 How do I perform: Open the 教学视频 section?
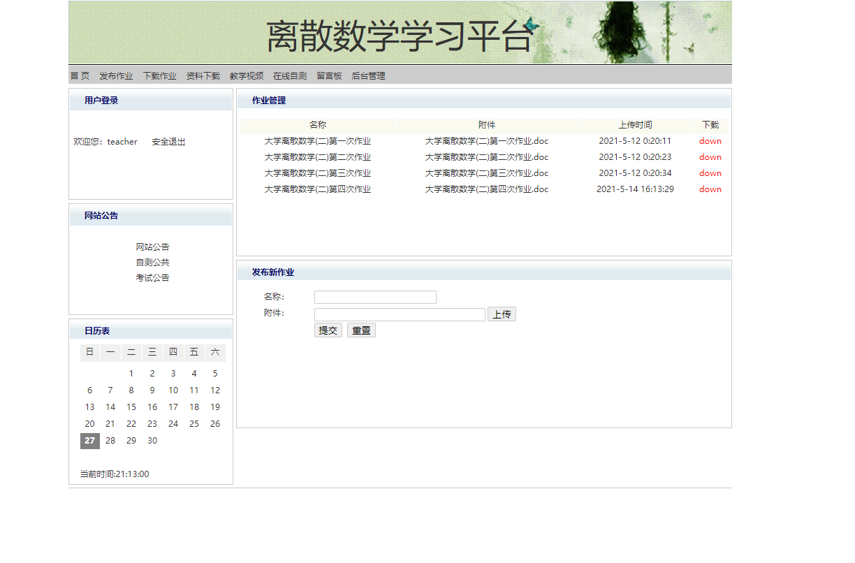pyautogui.click(x=247, y=75)
